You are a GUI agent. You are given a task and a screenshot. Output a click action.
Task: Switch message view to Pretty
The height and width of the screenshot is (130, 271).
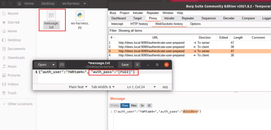115,105
